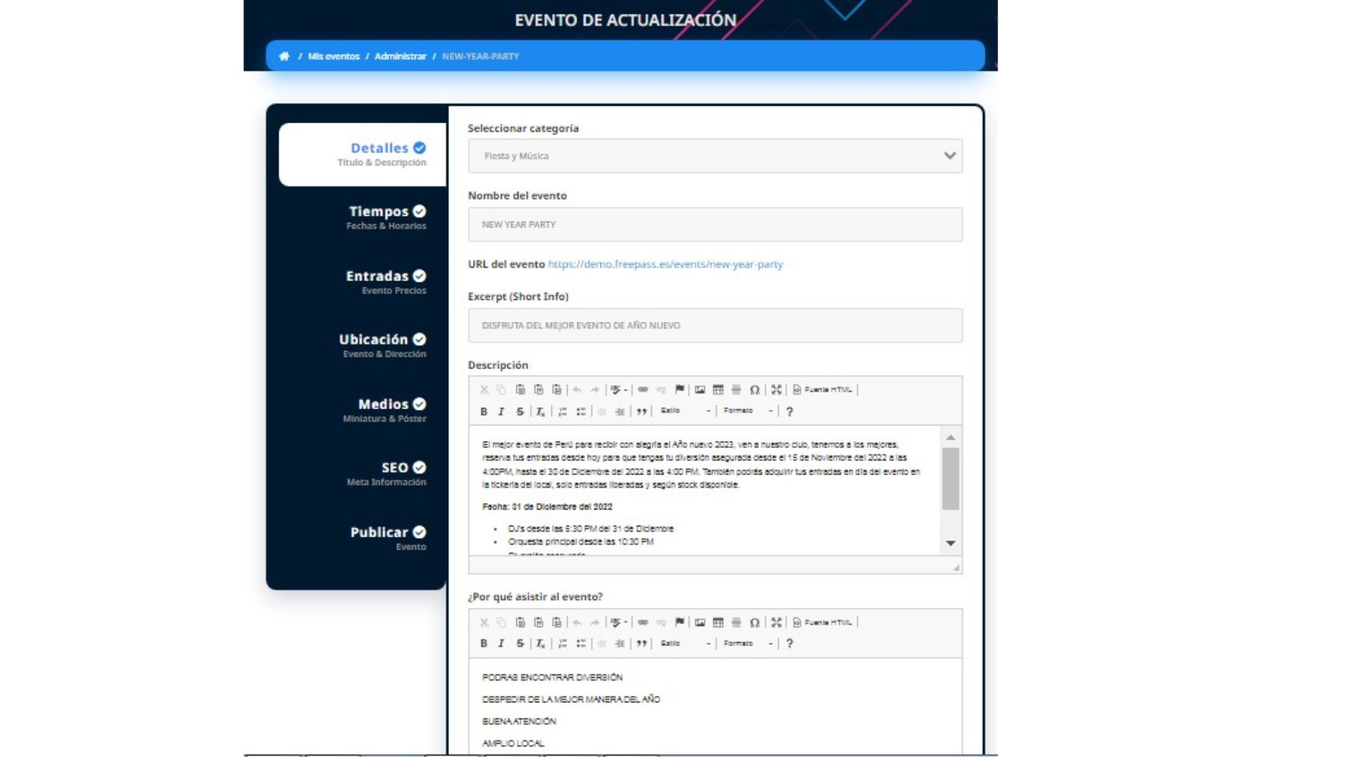The width and height of the screenshot is (1347, 757).
Task: Insert special character (Omega) in Descripción editor
Action: (754, 390)
